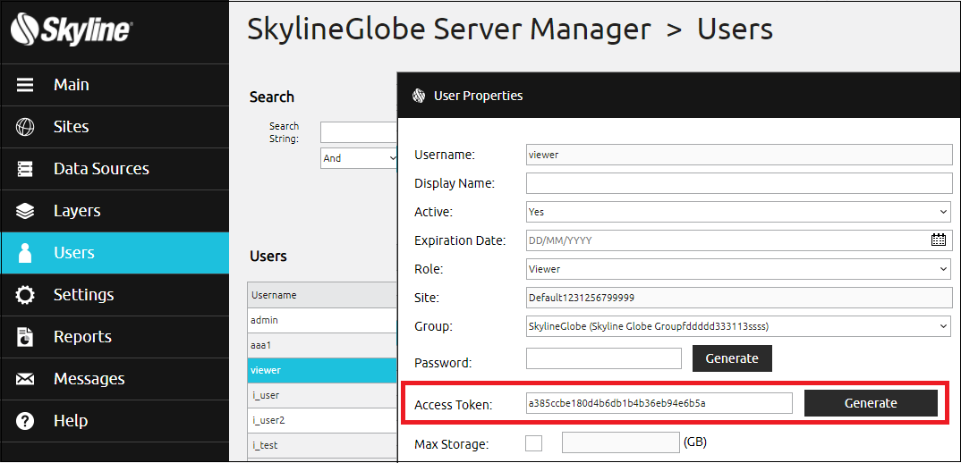Open the Main menu item
The height and width of the screenshot is (463, 961).
(x=115, y=85)
